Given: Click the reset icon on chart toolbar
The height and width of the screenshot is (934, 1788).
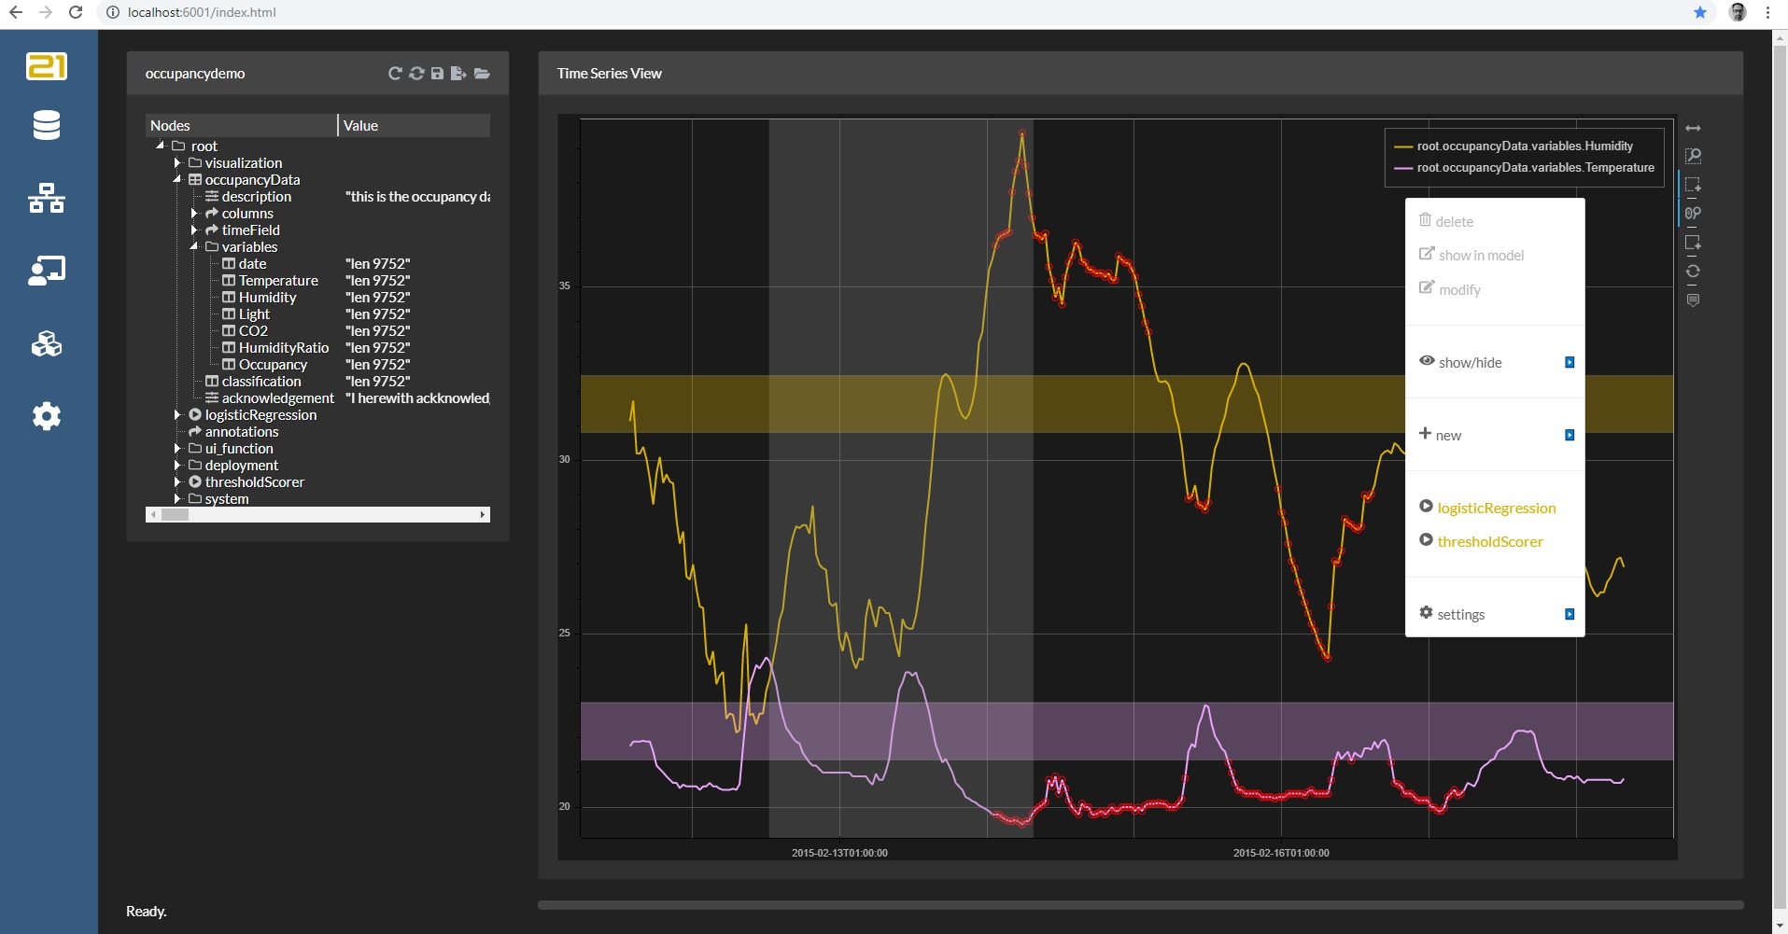Looking at the screenshot, I should 1693,272.
